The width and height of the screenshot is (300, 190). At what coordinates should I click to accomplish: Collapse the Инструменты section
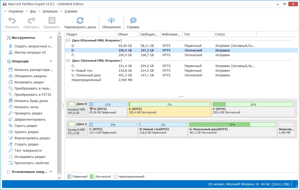[x=51, y=38]
